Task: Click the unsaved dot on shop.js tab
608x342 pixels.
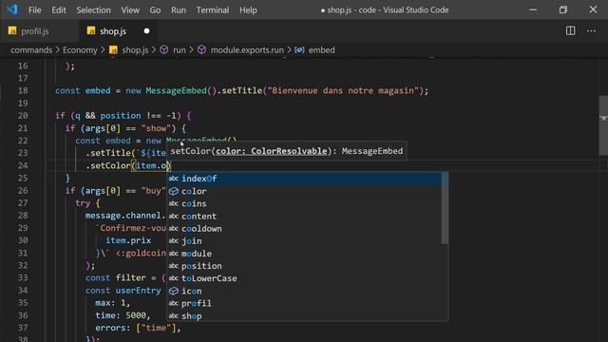Action: [x=146, y=31]
